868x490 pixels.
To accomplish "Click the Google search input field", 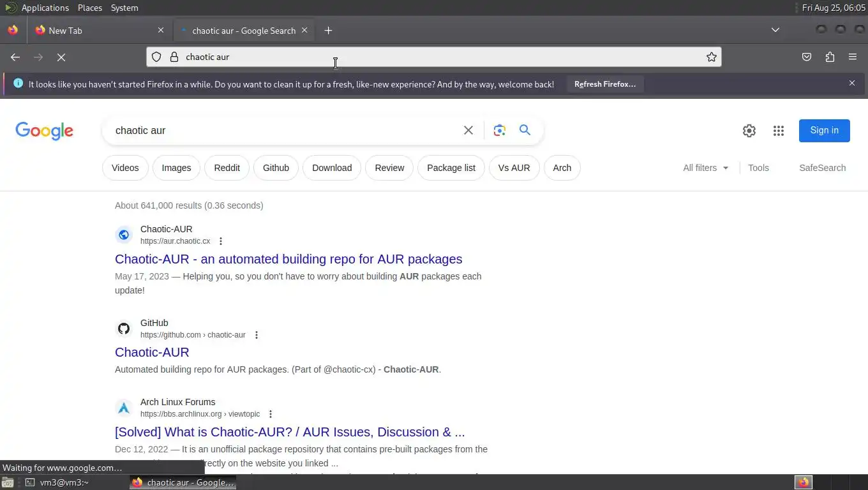I will (x=284, y=130).
